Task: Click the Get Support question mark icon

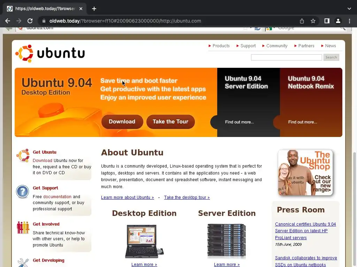Action: (x=22, y=192)
